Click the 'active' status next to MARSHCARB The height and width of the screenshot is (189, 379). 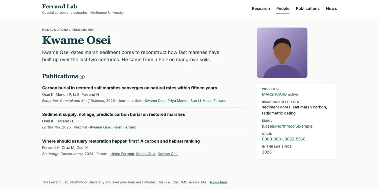[293, 94]
